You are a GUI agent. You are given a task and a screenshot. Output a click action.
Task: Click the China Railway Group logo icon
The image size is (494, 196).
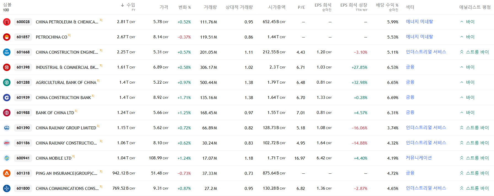click(7, 128)
